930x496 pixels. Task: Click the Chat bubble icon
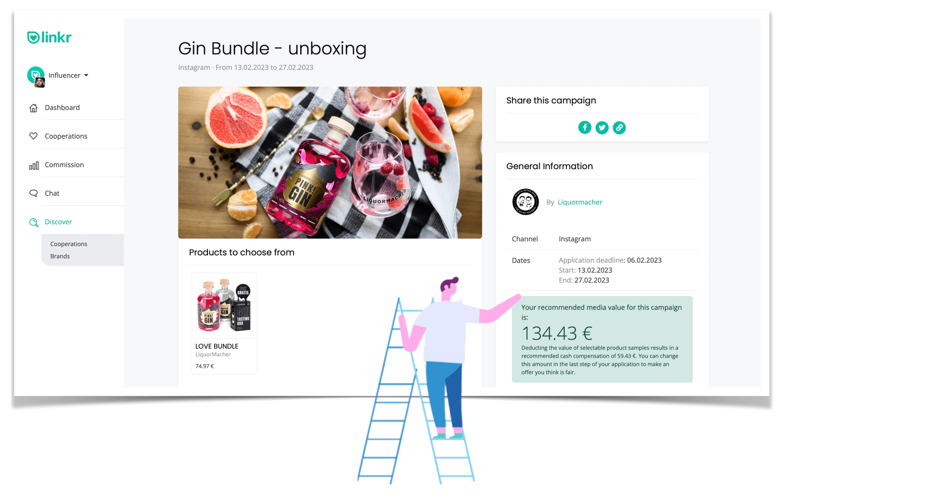(33, 193)
